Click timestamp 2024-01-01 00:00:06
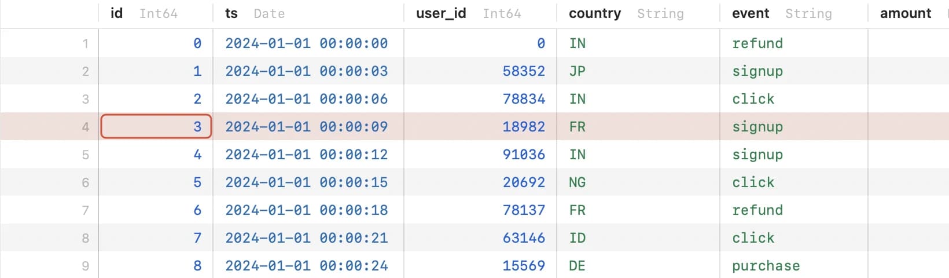This screenshot has width=949, height=278. [307, 99]
